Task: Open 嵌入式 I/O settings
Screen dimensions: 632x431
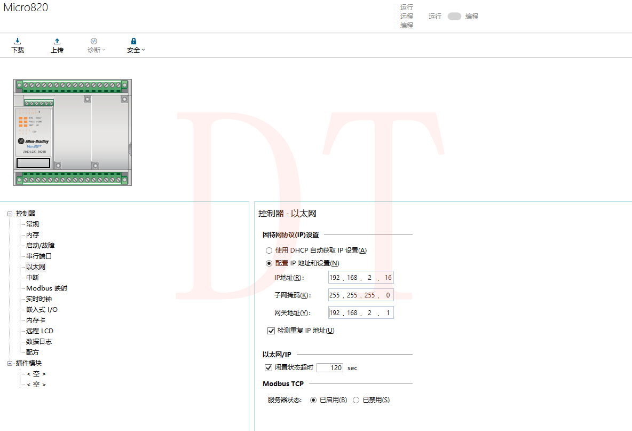Action: 42,310
